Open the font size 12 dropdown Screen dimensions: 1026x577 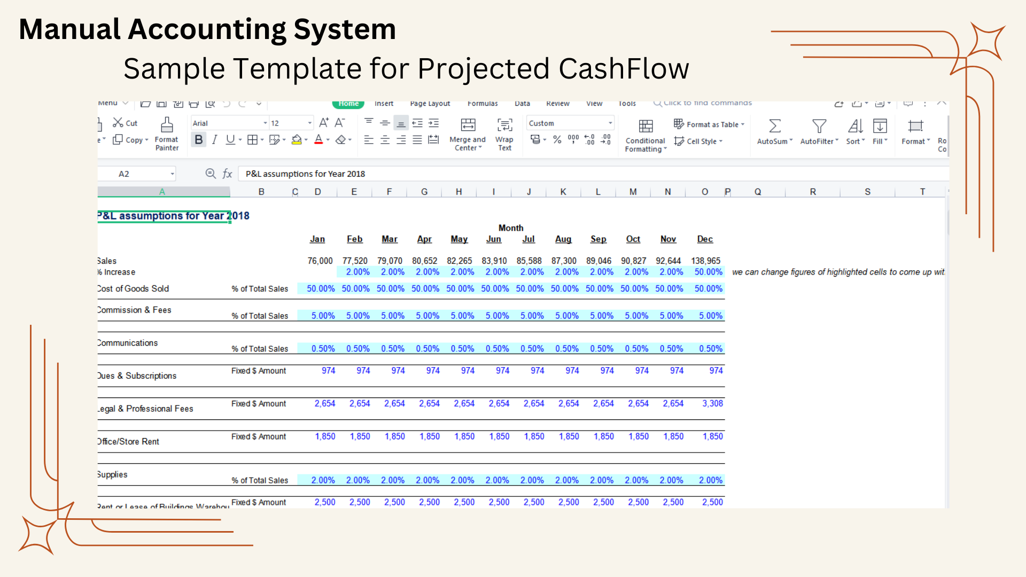coord(309,123)
